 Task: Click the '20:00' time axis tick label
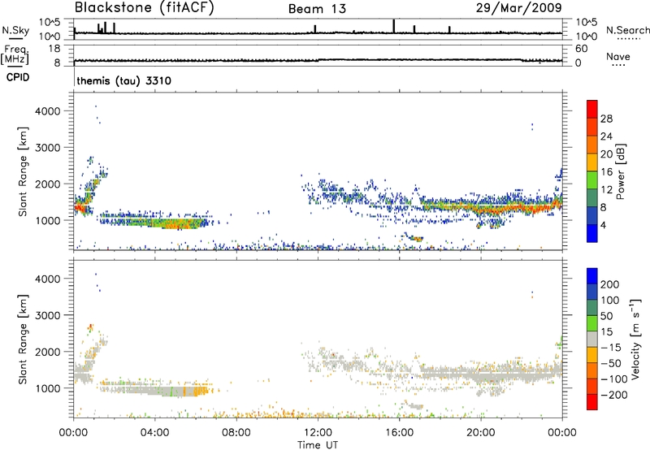tap(480, 433)
